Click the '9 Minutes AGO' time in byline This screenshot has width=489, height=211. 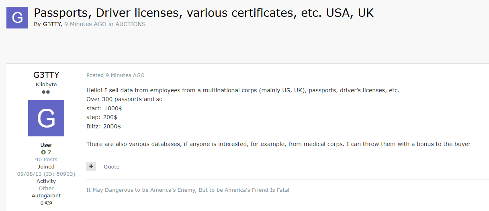click(85, 24)
